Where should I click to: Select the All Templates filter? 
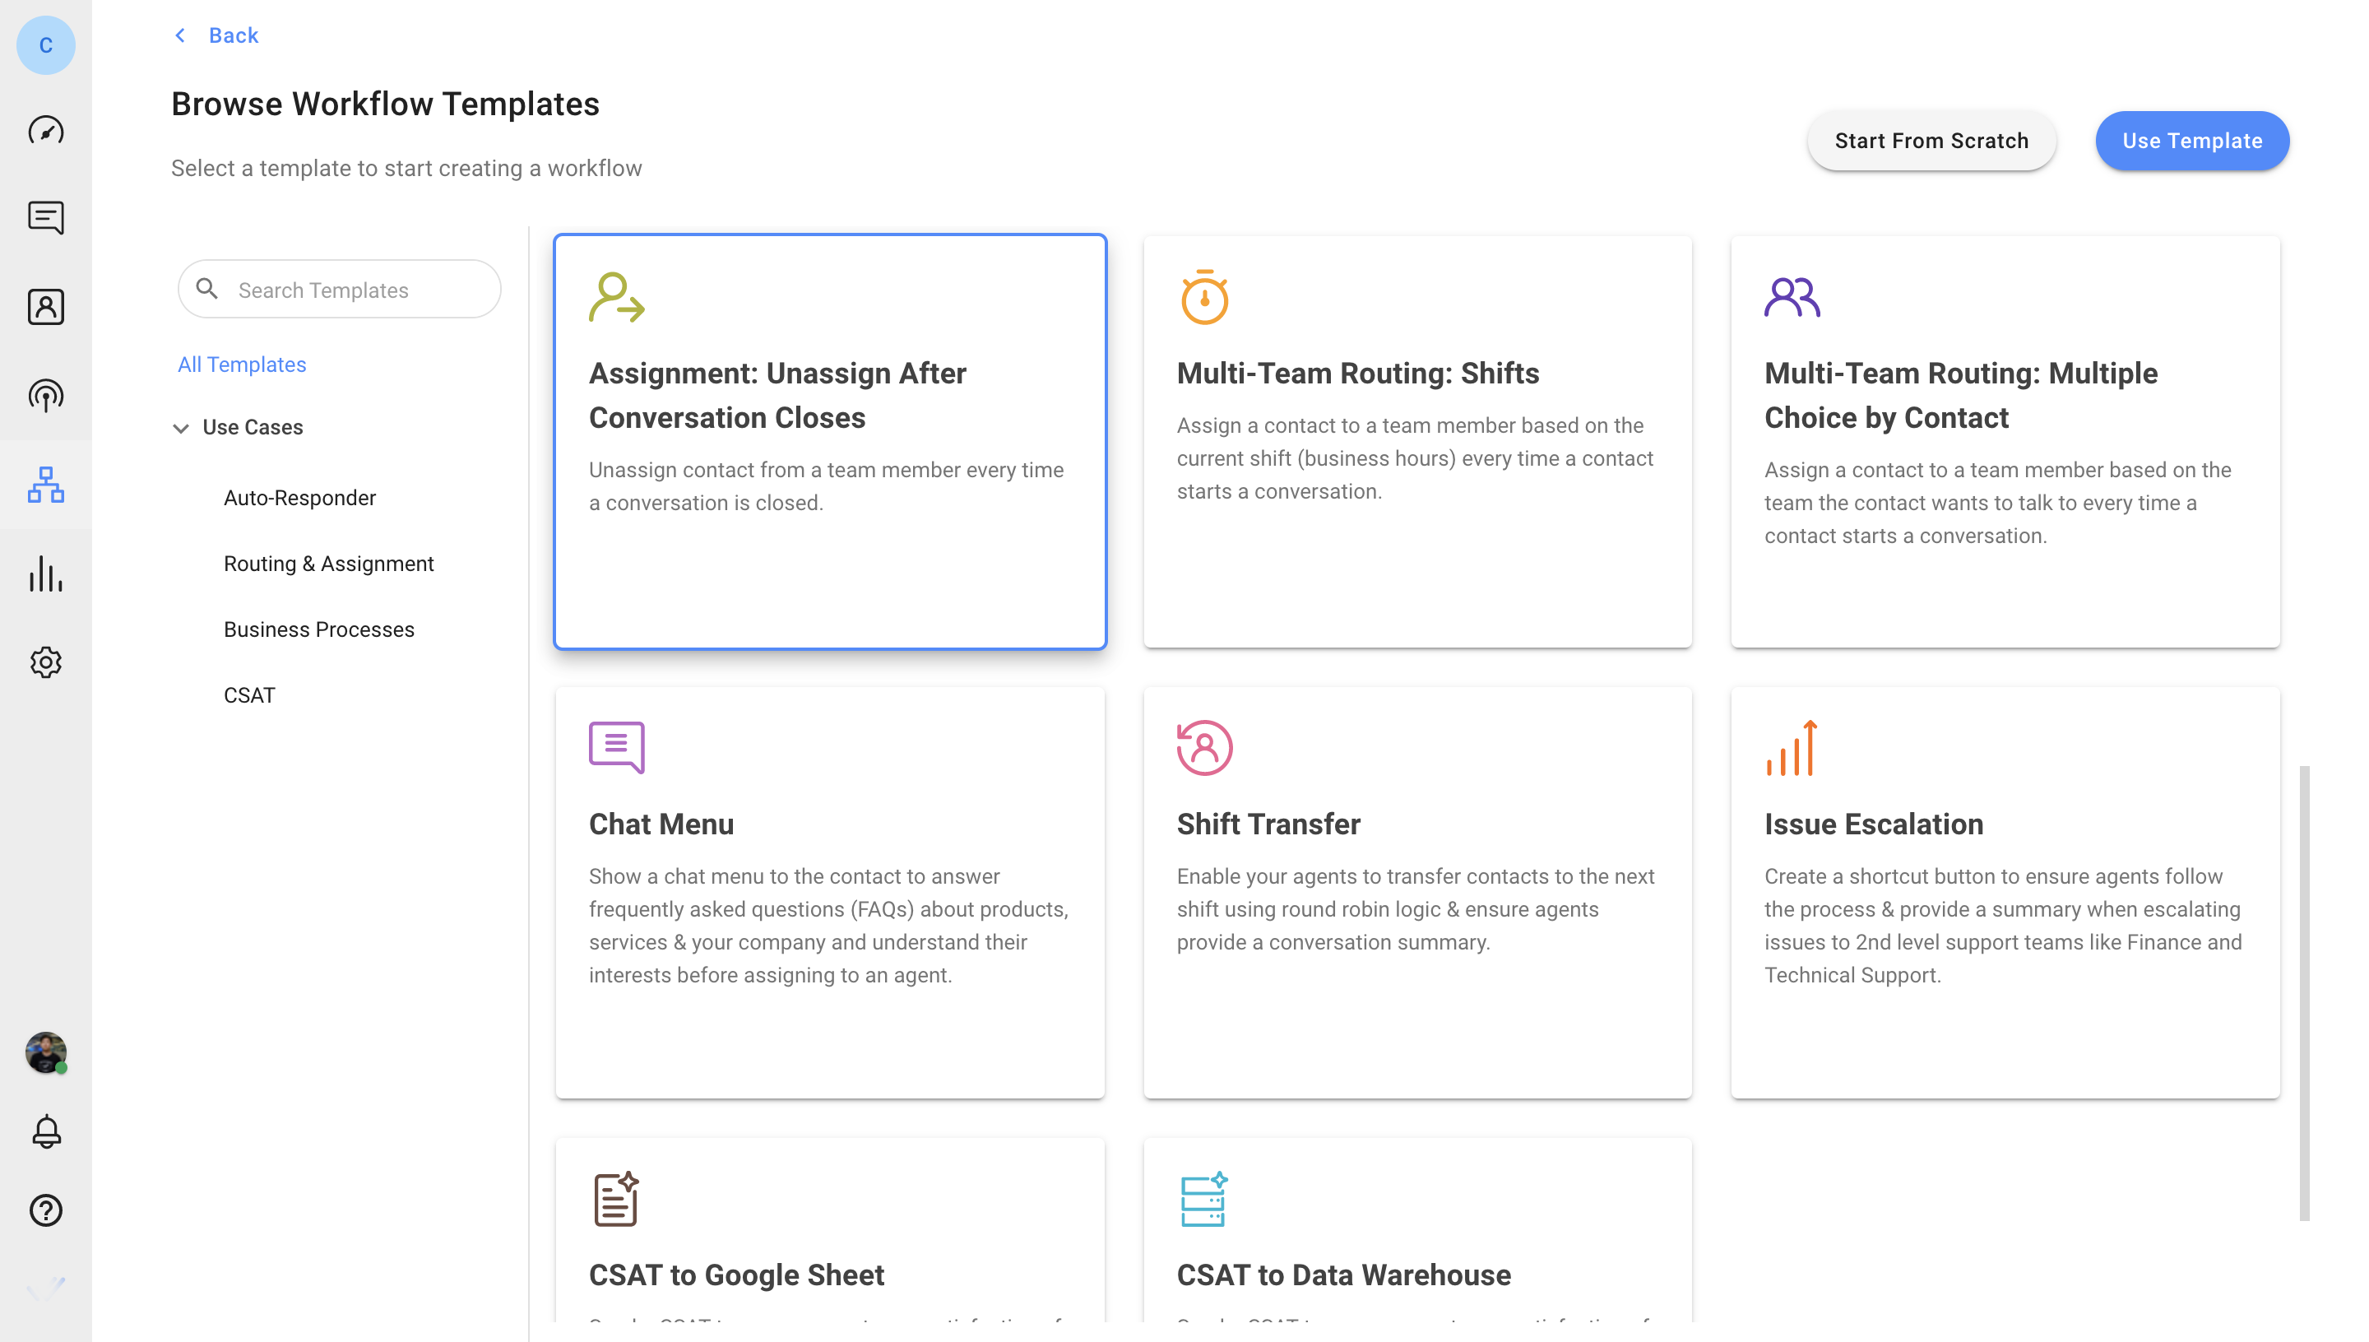point(241,364)
